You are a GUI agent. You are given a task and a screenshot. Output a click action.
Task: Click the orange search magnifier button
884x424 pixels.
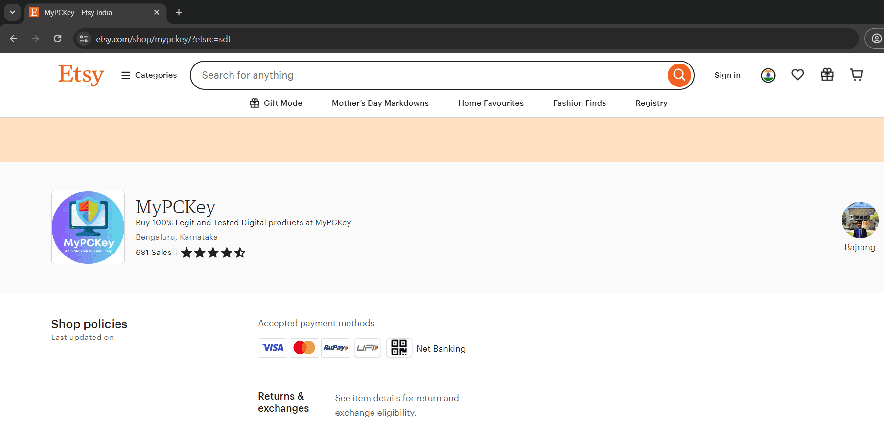679,75
